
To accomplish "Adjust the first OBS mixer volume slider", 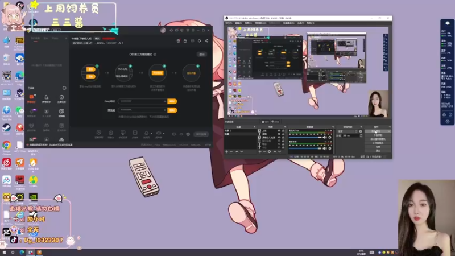I will pyautogui.click(x=305, y=137).
